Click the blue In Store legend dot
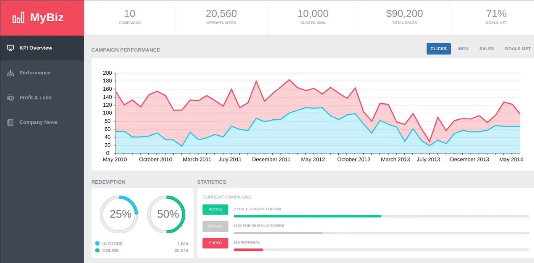The height and width of the screenshot is (263, 534). point(97,244)
